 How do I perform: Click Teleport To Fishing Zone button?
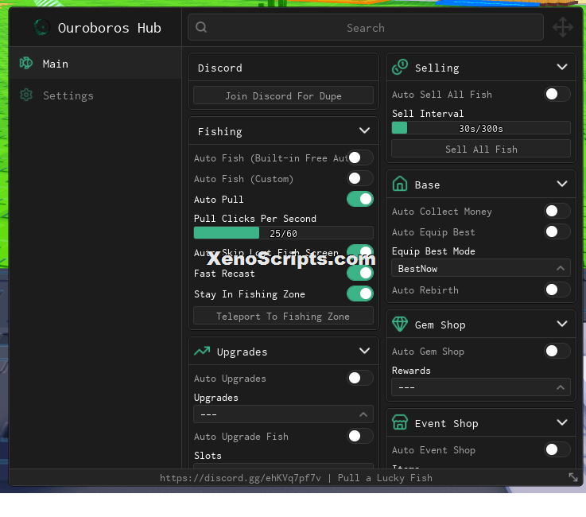tap(283, 316)
